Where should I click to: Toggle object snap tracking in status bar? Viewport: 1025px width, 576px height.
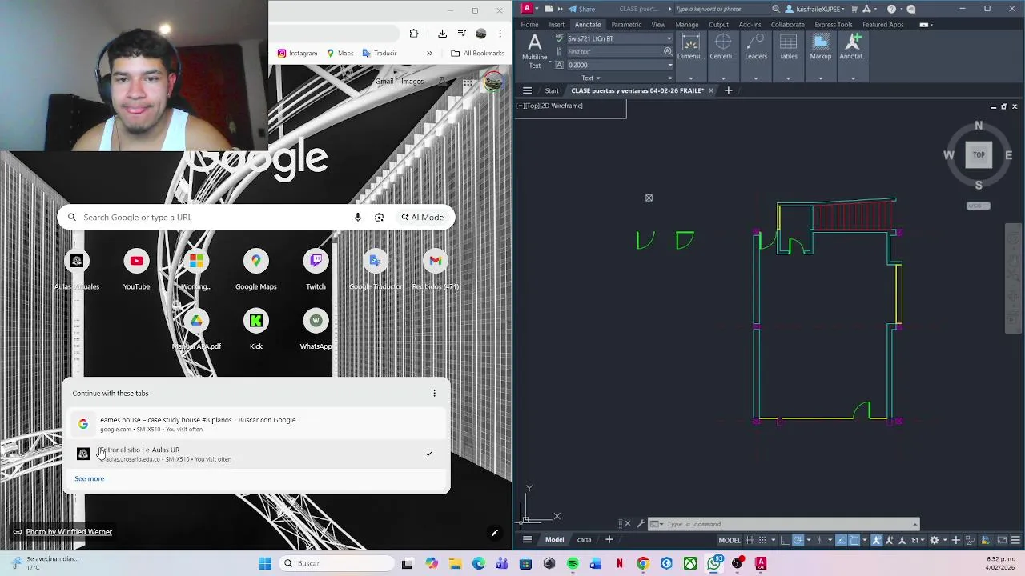[x=841, y=540]
